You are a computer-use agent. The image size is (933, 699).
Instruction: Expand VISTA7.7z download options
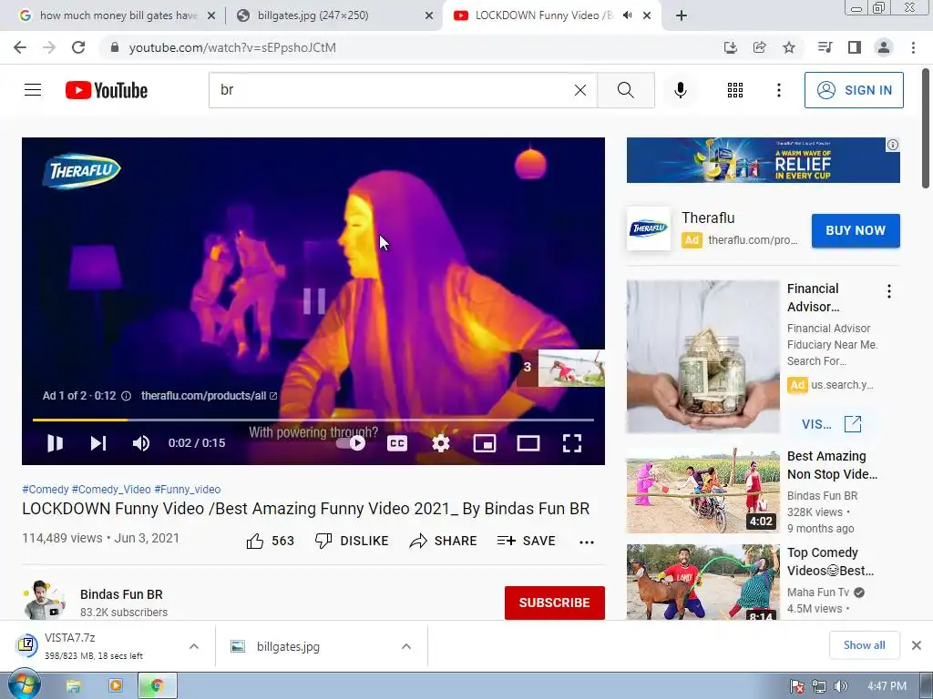(194, 646)
